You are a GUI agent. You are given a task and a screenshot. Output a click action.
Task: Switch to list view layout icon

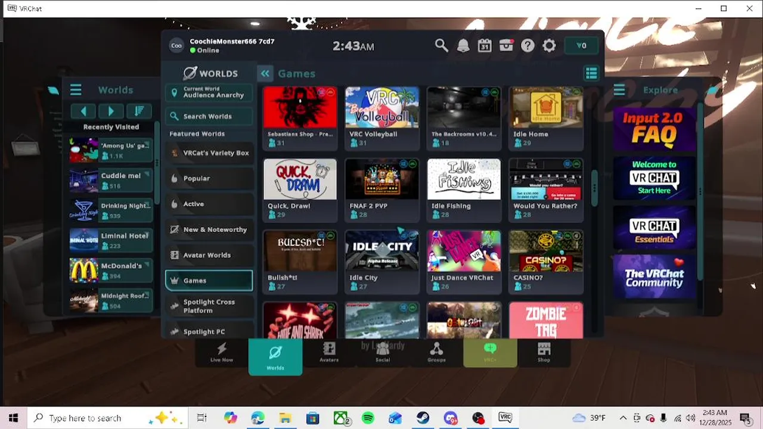coord(591,73)
